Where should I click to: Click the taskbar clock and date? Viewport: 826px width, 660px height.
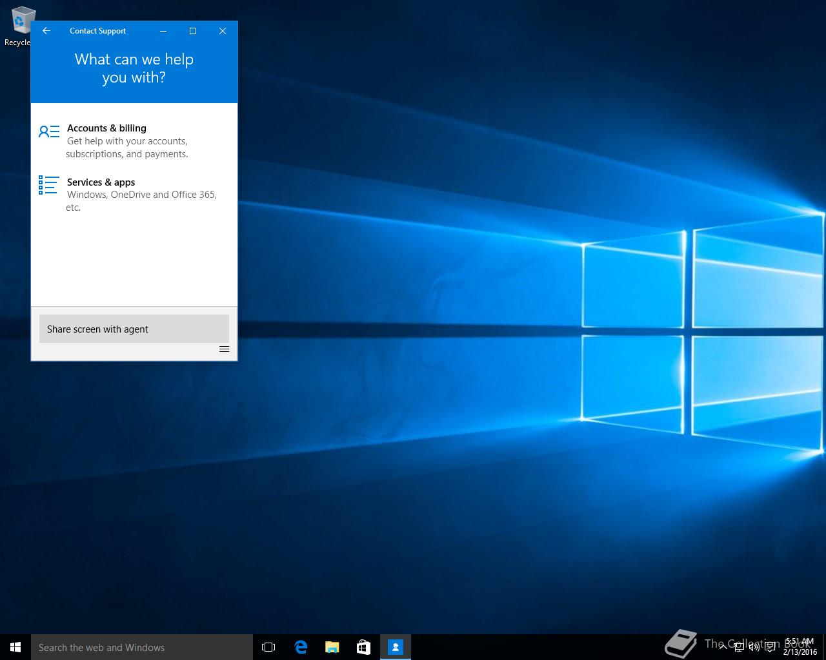(800, 647)
